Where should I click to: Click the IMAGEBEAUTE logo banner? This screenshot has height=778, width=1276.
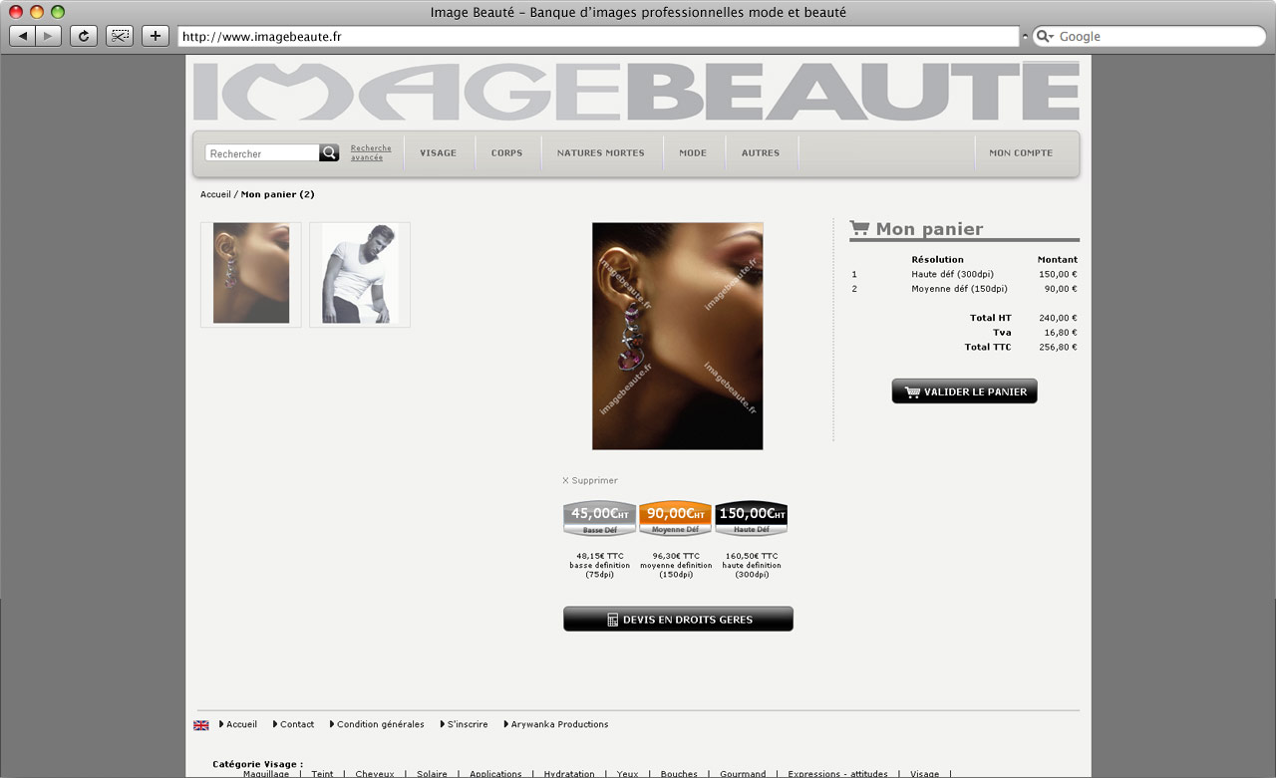(636, 92)
